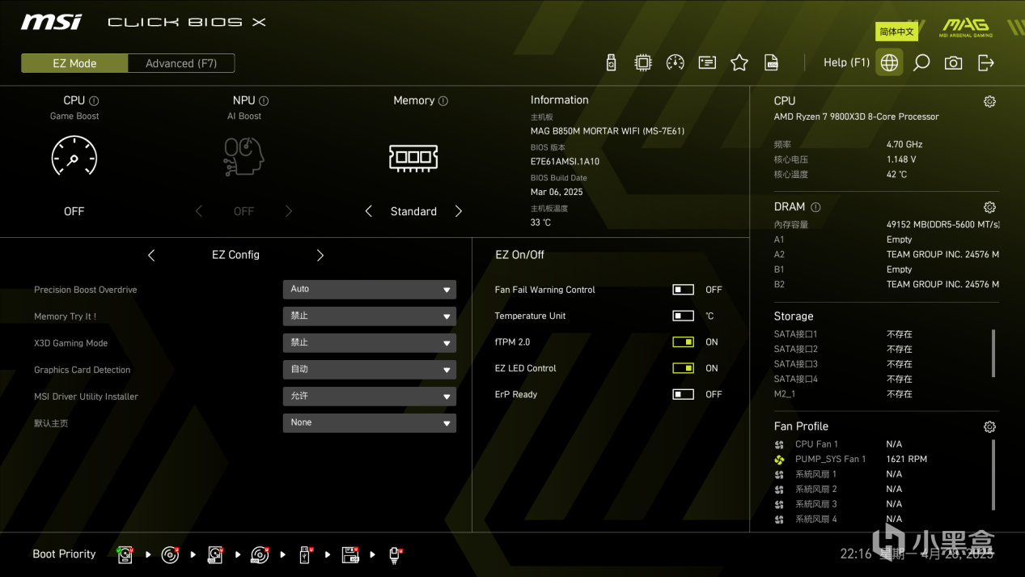Click right arrow next to EZ Config
This screenshot has height=577, width=1025.
point(320,256)
